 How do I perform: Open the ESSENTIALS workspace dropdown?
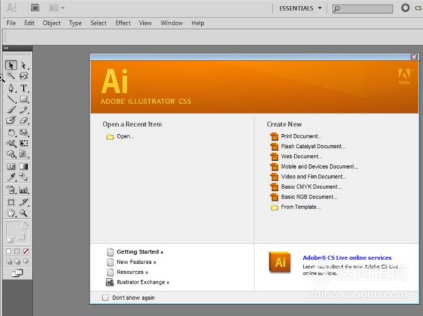pos(300,8)
